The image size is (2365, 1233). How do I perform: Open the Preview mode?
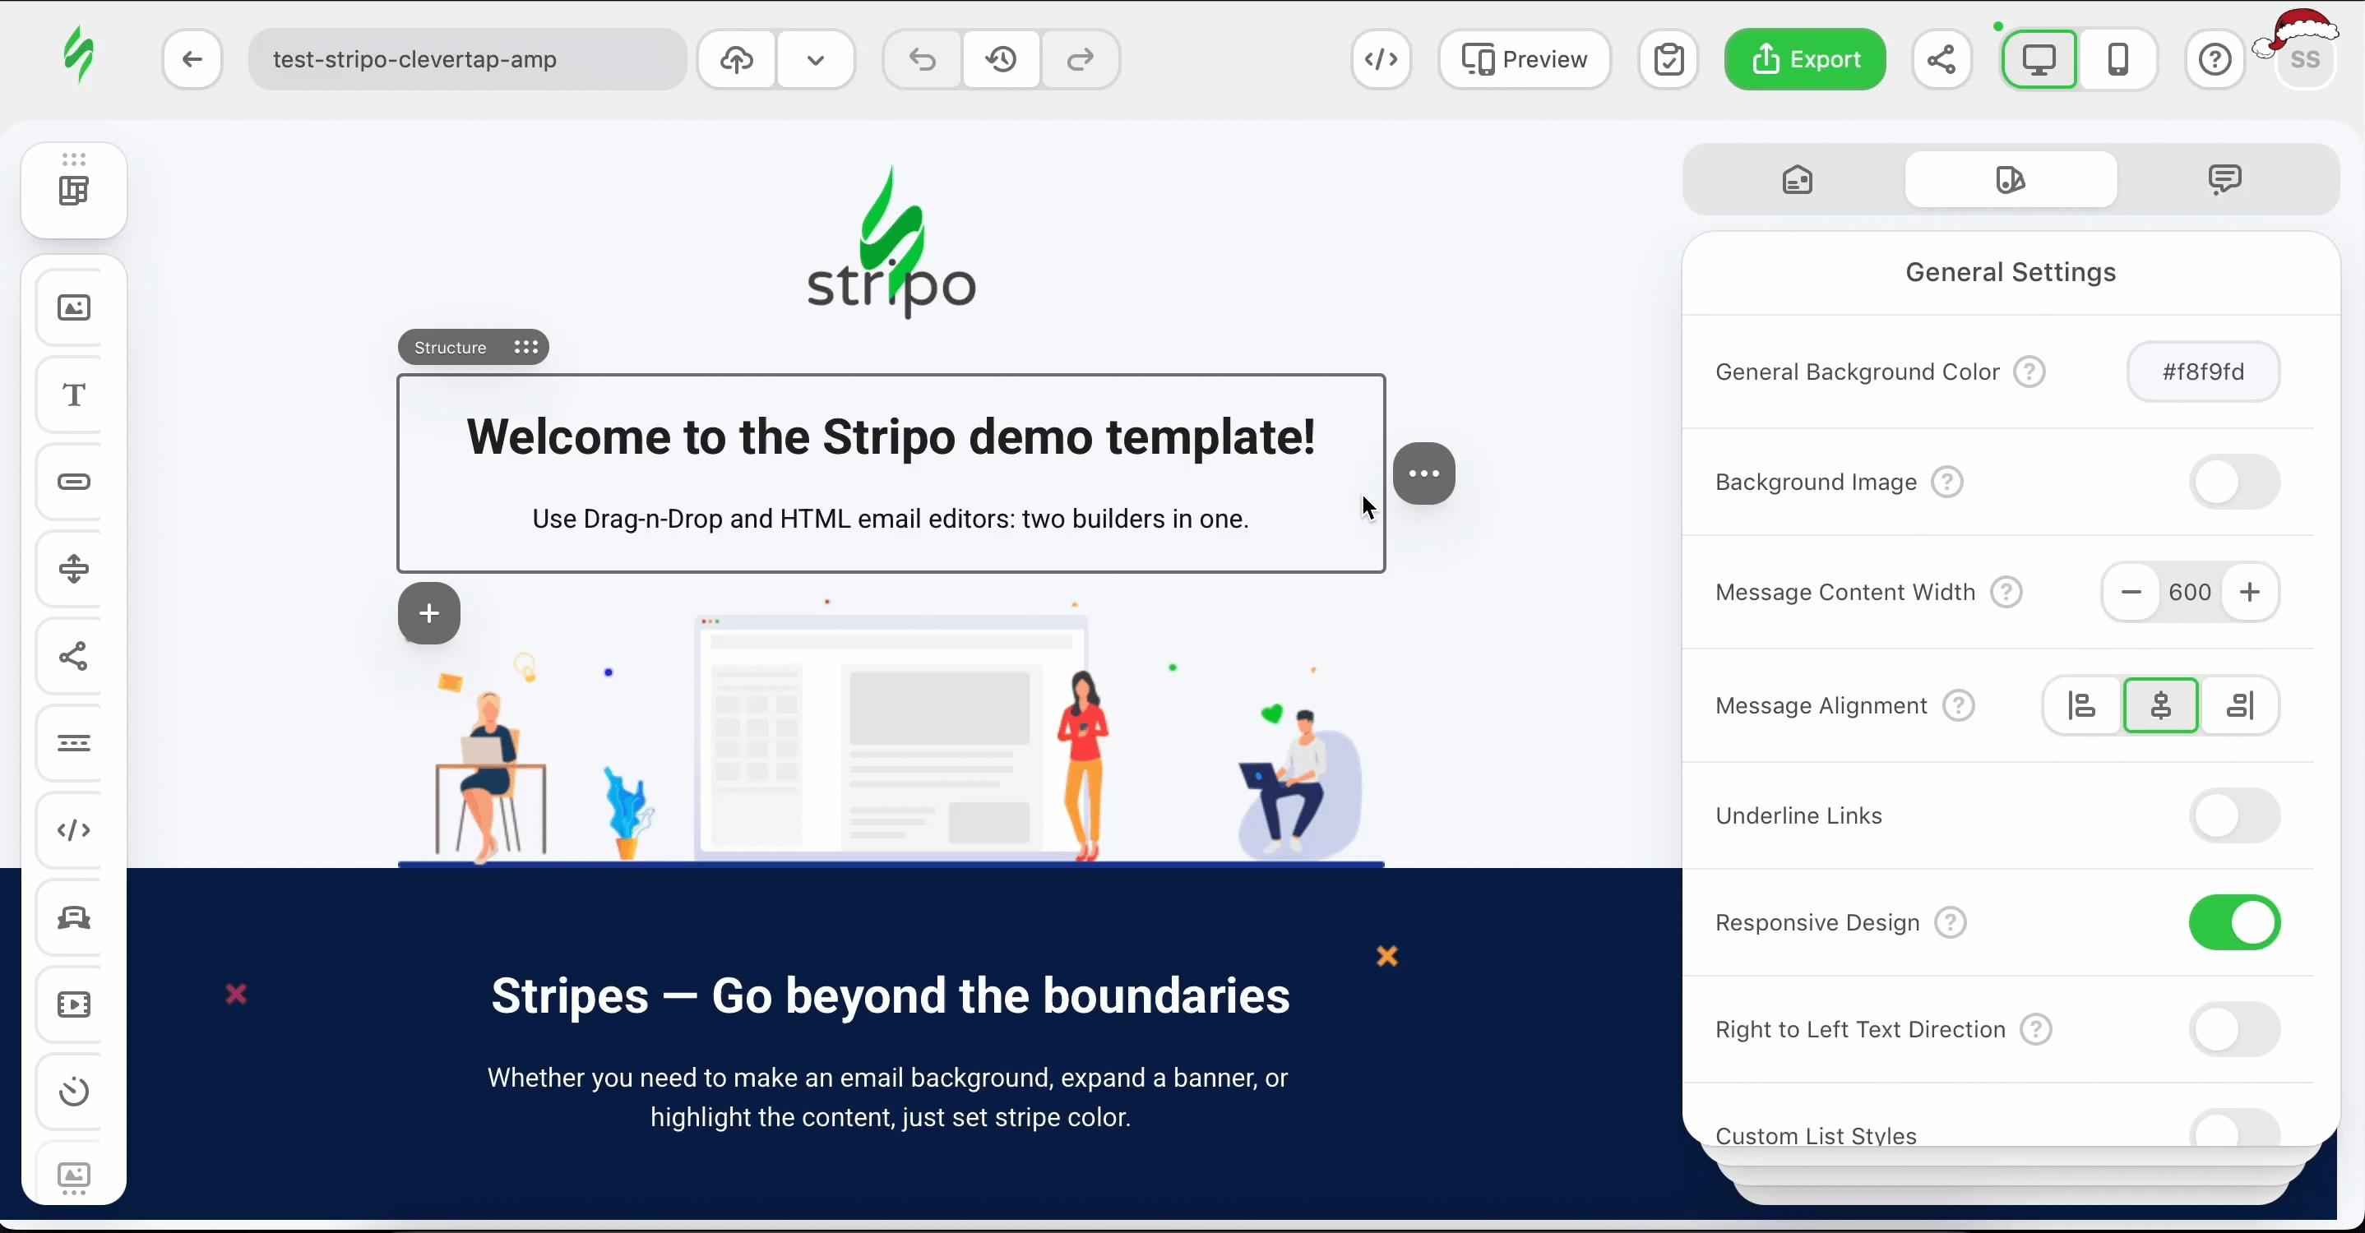click(1524, 59)
